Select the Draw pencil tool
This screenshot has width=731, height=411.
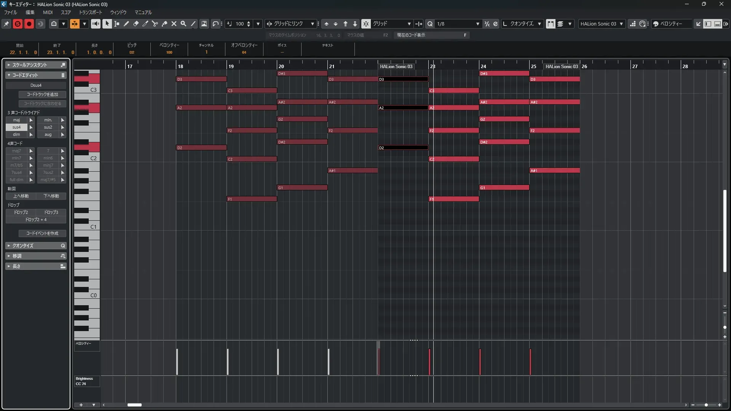click(x=126, y=24)
